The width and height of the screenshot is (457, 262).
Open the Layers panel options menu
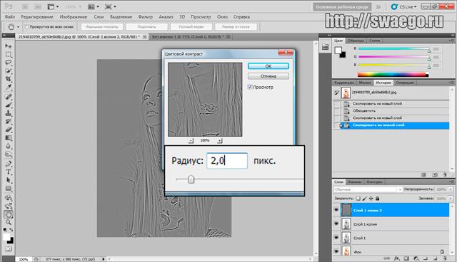[x=451, y=182]
